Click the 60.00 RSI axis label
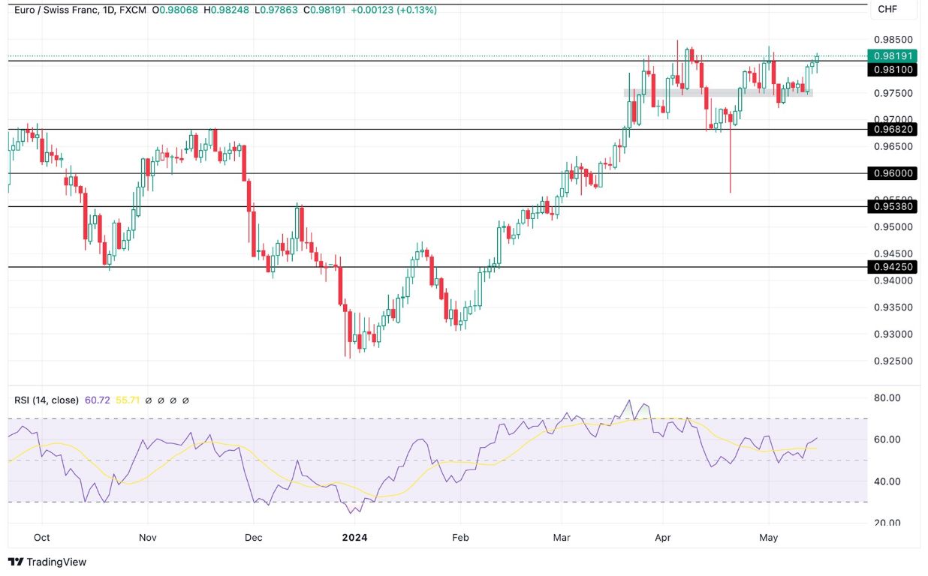 coord(887,439)
